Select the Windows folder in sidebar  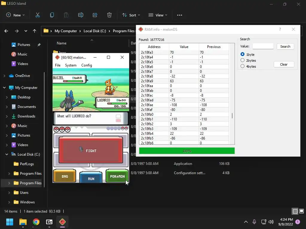pos(27,202)
